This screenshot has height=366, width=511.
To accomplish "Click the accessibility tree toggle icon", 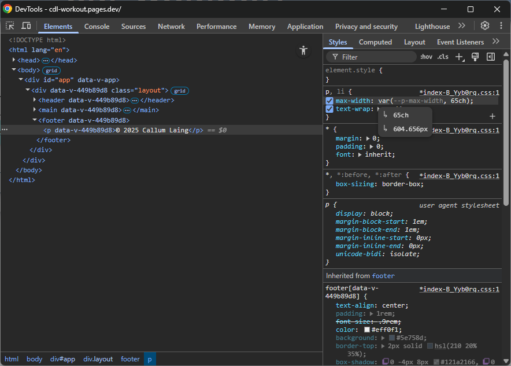I will pyautogui.click(x=303, y=50).
